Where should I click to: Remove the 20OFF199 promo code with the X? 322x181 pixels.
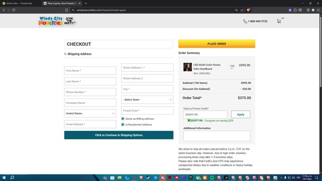click(x=189, y=121)
